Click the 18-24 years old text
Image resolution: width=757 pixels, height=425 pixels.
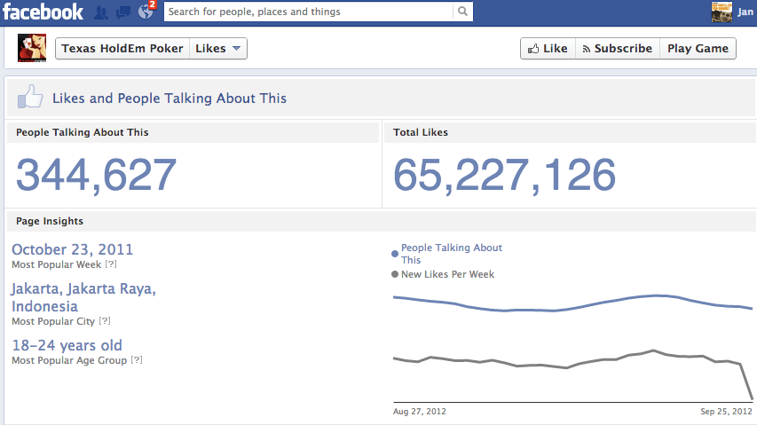point(67,345)
